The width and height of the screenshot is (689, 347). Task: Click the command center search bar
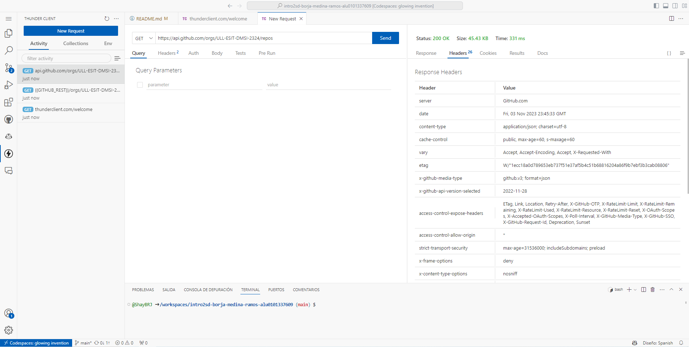[355, 6]
